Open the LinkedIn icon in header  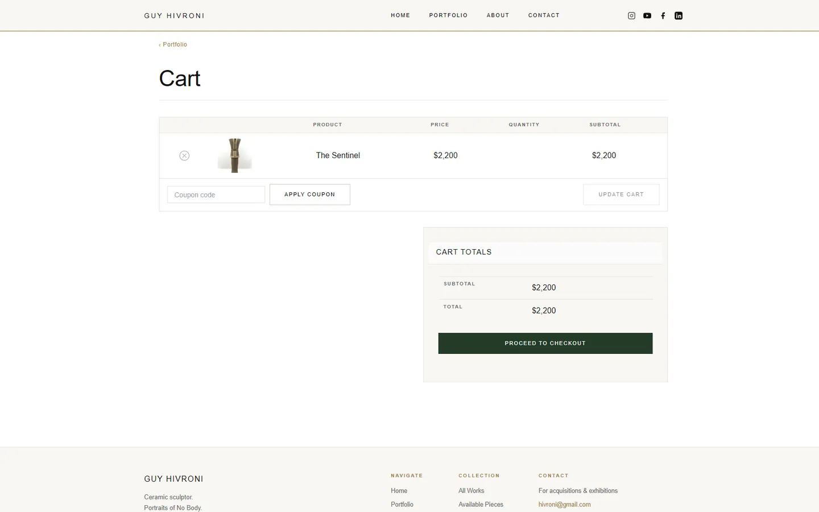679,16
